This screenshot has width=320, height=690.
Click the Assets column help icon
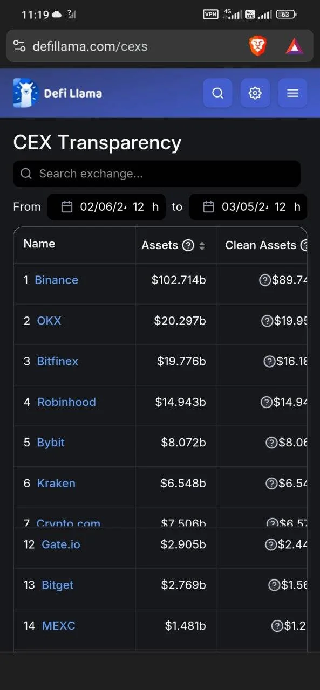(x=188, y=245)
